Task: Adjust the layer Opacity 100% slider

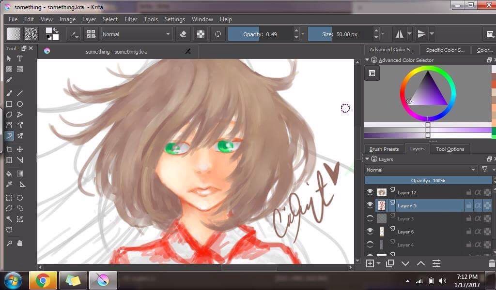Action: click(x=428, y=180)
